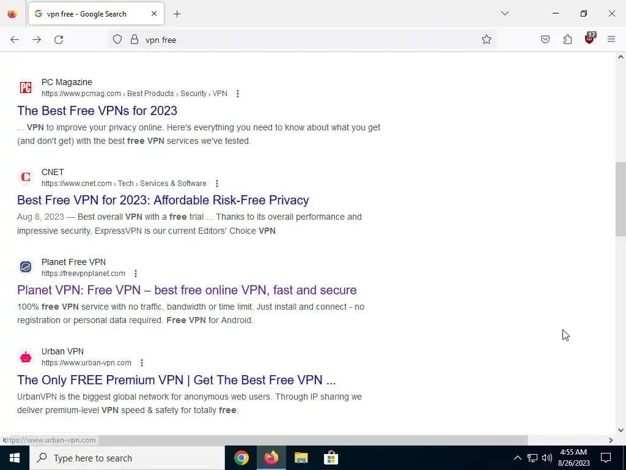The image size is (626, 470).
Task: Open the Windows Start menu
Action: click(x=15, y=458)
